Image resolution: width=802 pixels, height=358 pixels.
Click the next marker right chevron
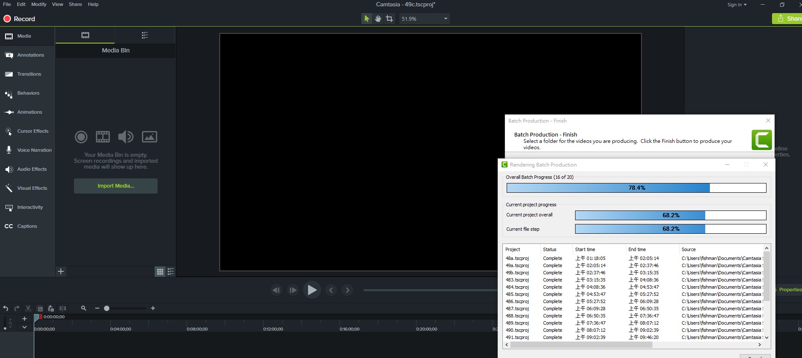(x=347, y=290)
